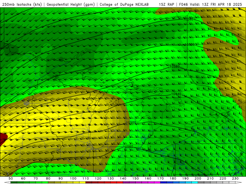Click the 10560 height contour label
The height and width of the screenshot is (184, 246).
(128, 147)
